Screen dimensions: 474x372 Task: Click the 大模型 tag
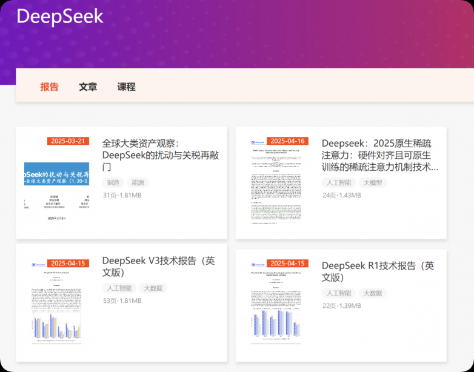click(x=373, y=182)
